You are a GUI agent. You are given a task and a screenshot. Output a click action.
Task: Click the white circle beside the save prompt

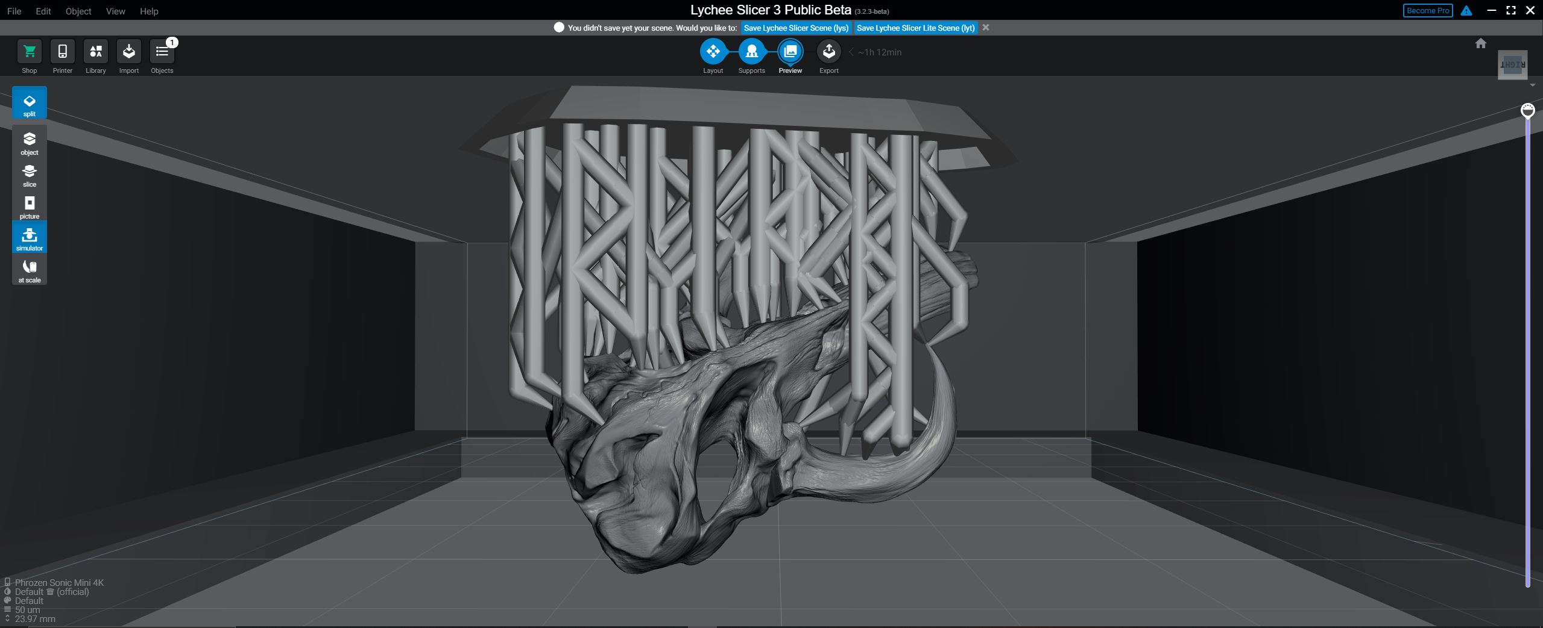click(559, 28)
